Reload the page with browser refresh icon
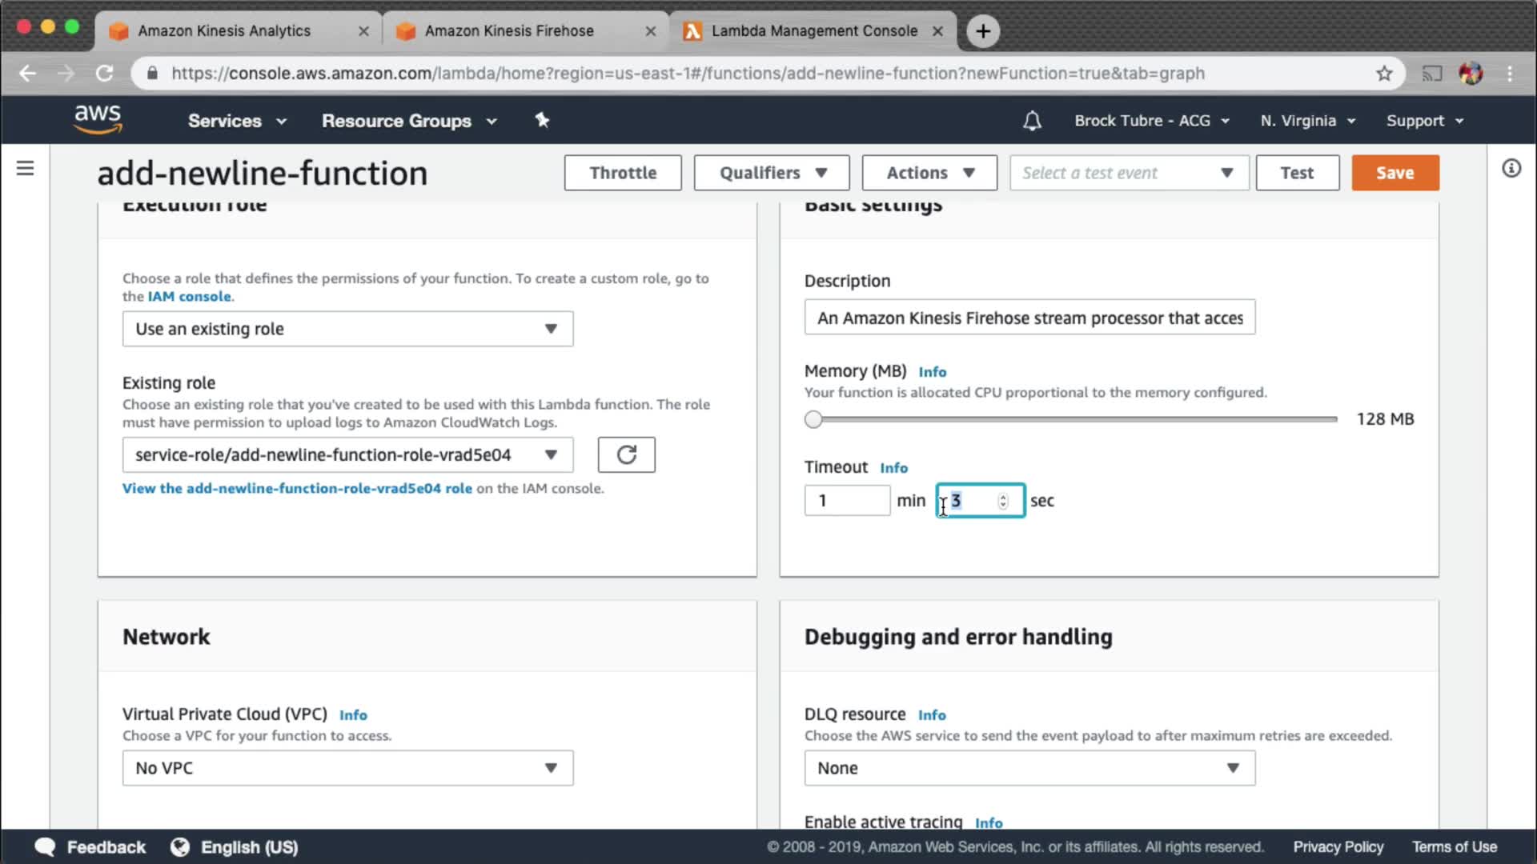1537x864 pixels. point(104,74)
